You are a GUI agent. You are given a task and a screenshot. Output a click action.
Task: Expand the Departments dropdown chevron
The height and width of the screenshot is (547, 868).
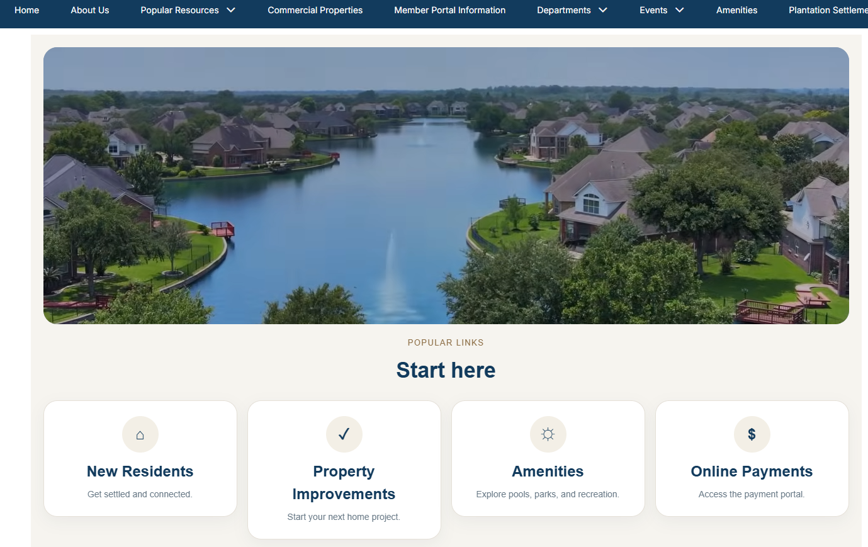point(603,10)
